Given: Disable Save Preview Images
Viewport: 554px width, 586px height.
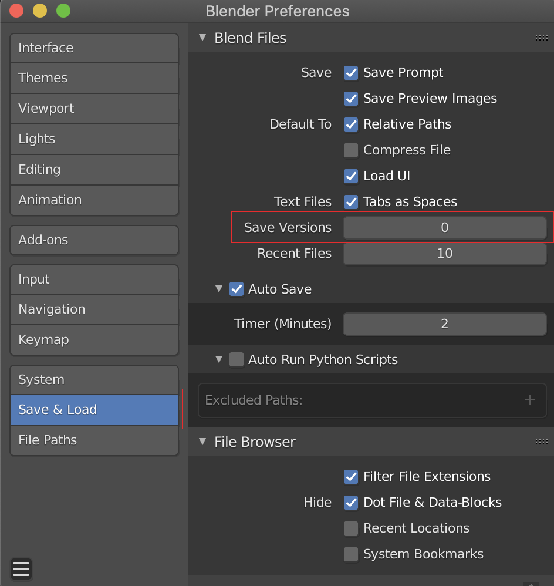Looking at the screenshot, I should [351, 98].
